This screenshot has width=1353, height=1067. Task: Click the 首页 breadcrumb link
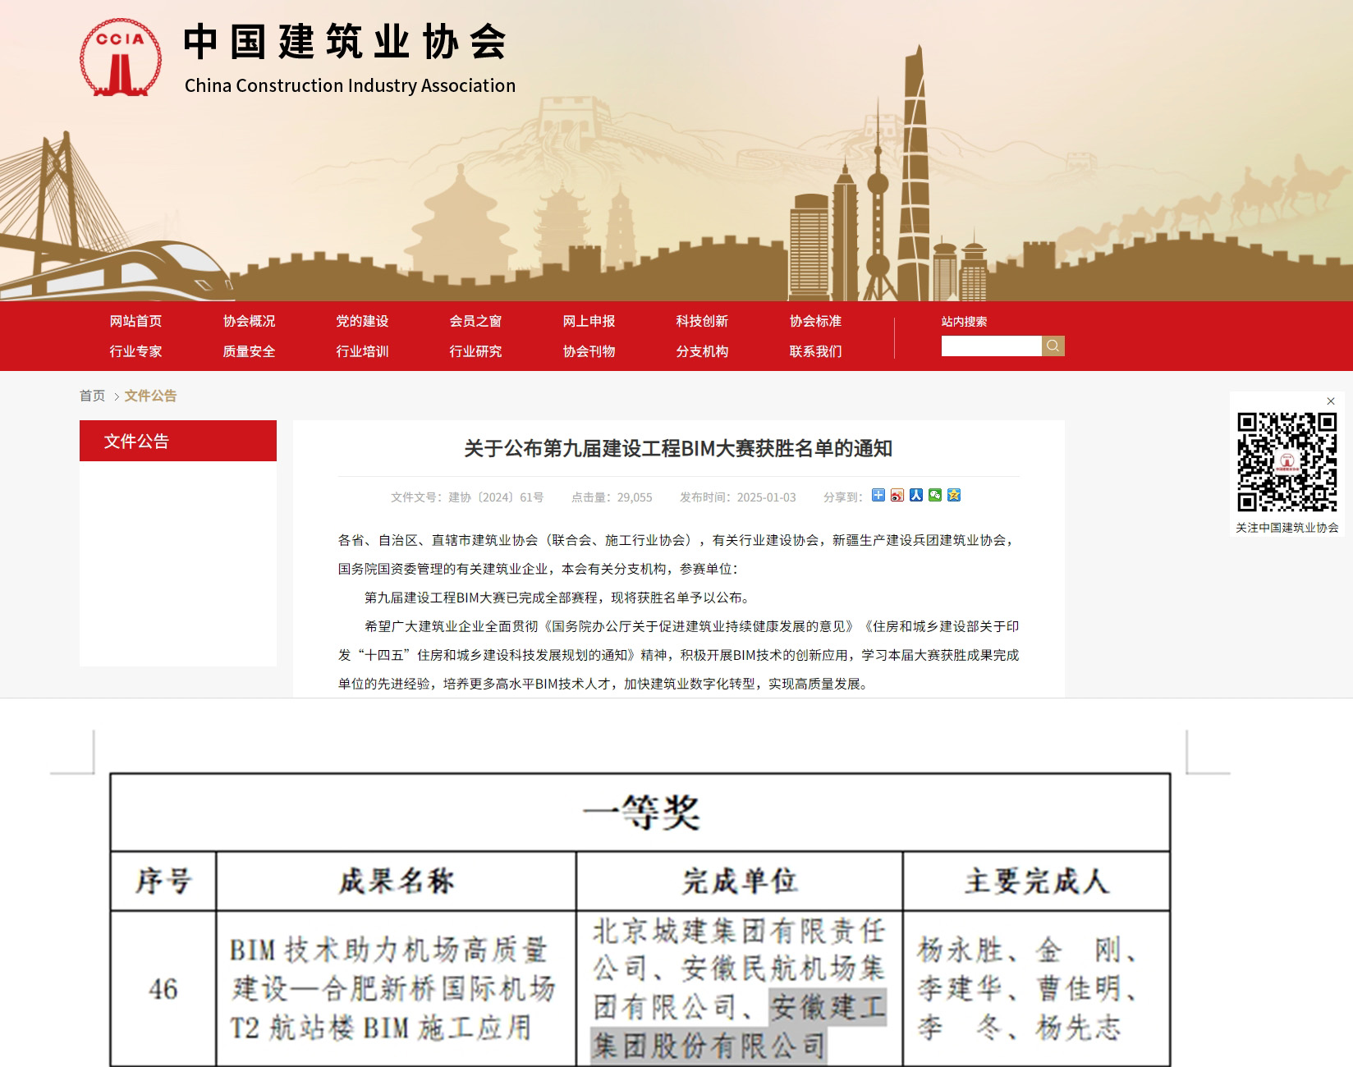pyautogui.click(x=92, y=396)
